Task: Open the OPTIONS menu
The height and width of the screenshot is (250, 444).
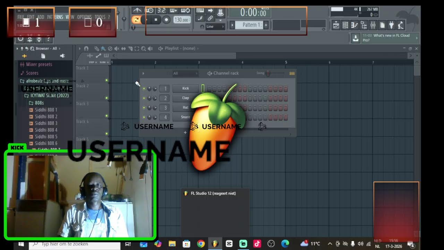Action: [x=84, y=17]
